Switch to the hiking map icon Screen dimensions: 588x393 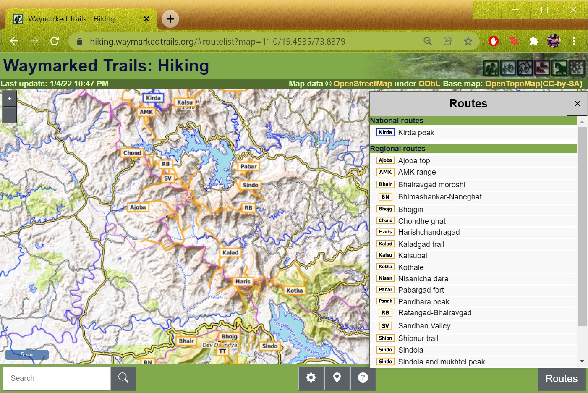[491, 68]
